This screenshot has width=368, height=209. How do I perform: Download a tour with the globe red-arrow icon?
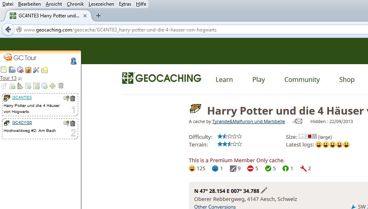coord(20,70)
